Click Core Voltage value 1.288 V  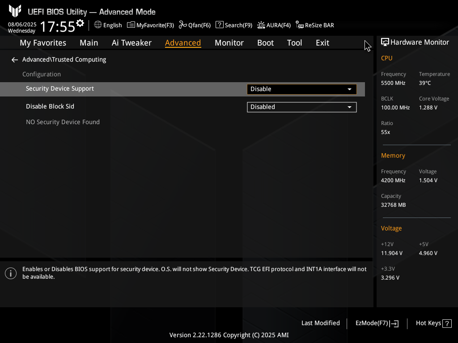pos(428,108)
